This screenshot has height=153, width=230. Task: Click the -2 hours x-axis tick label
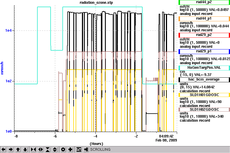[x=136, y=136]
